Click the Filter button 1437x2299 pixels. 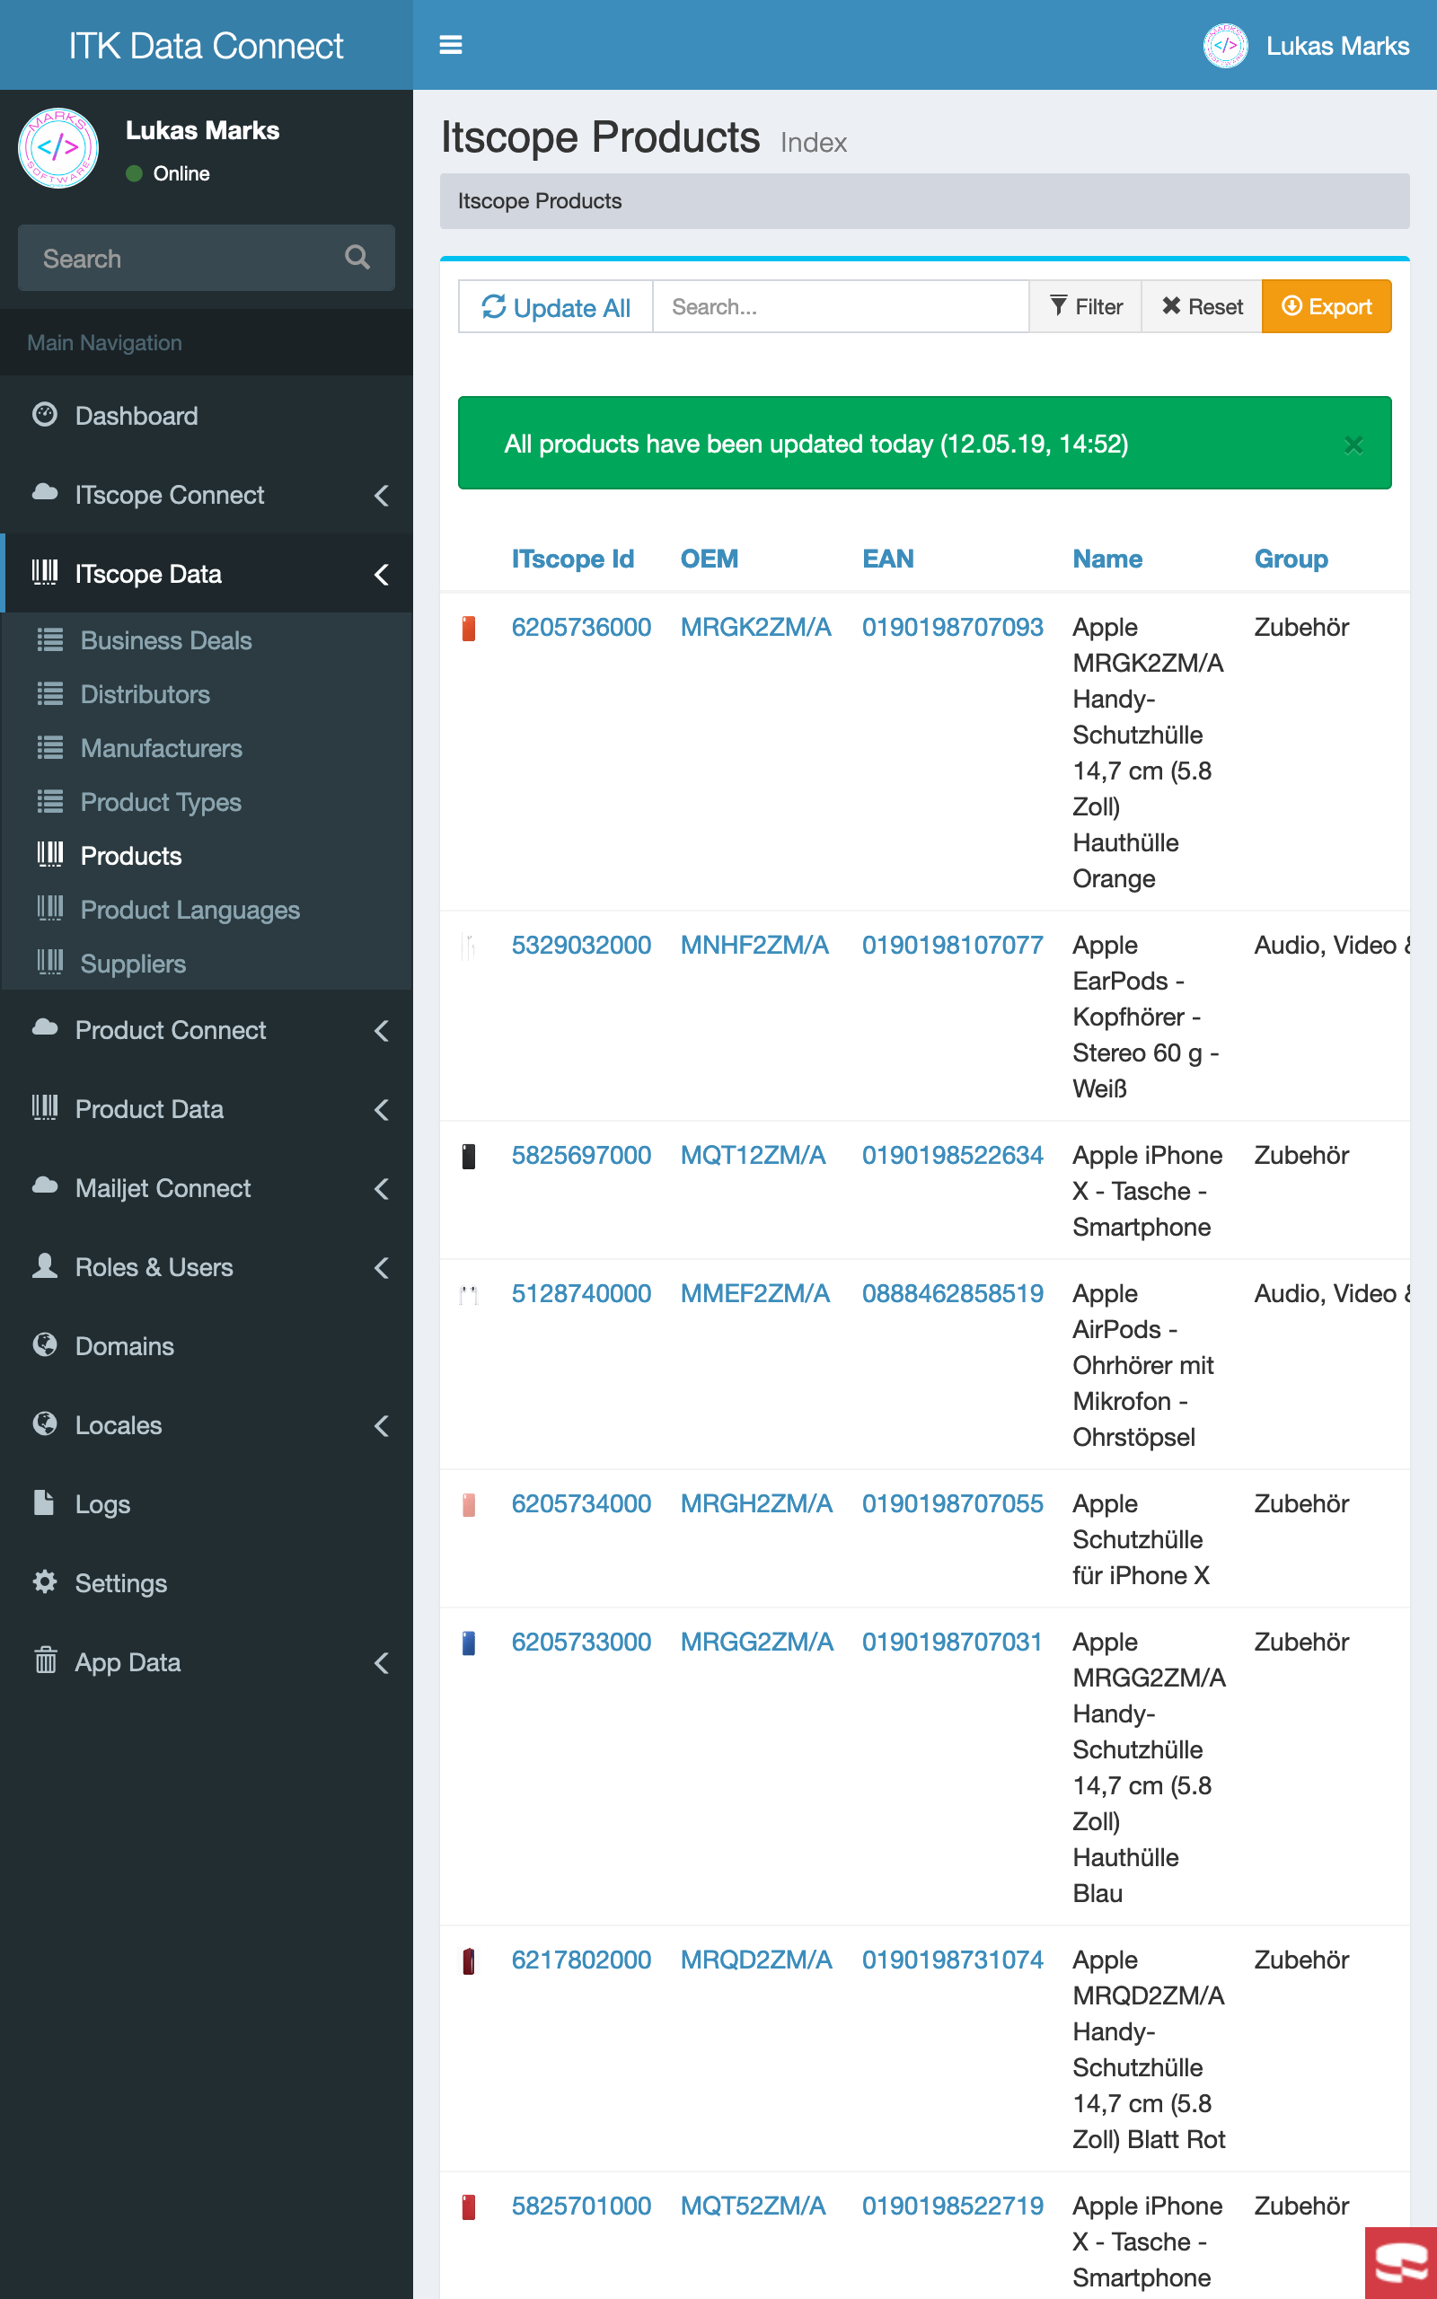tap(1085, 307)
